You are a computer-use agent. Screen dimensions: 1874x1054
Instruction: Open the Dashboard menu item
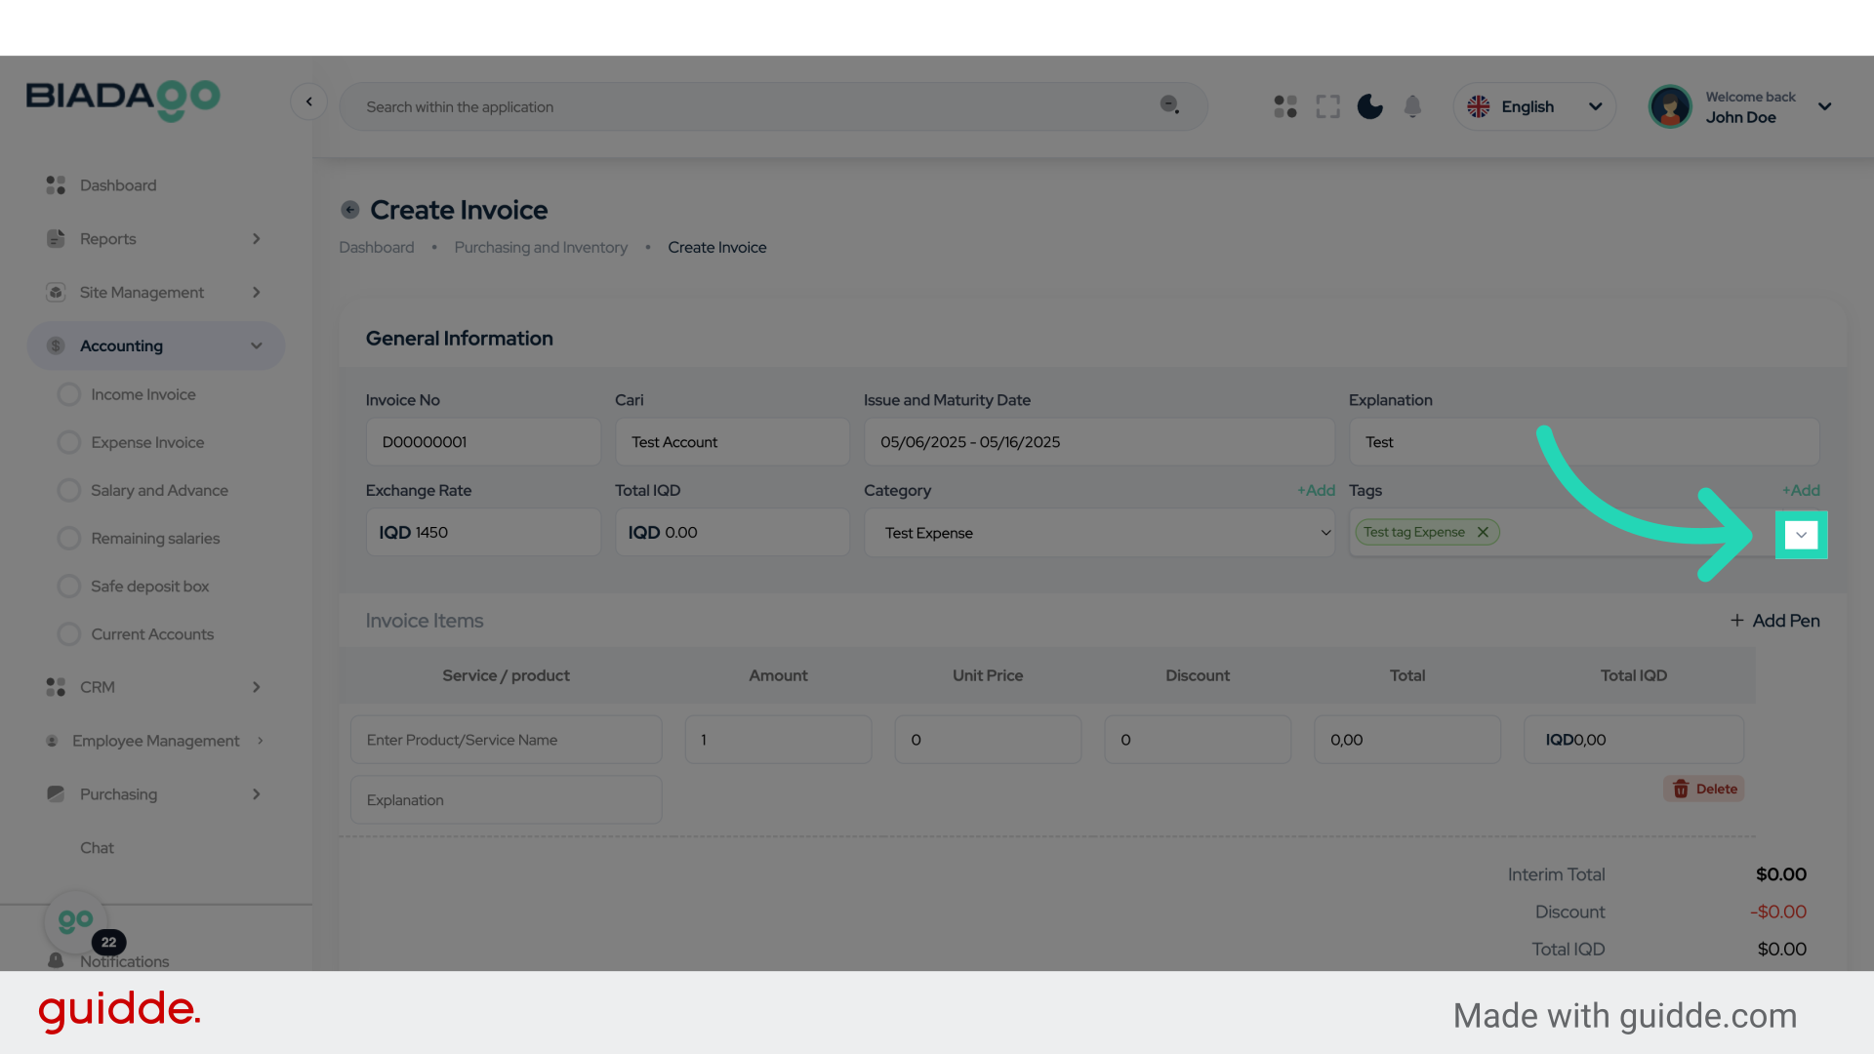point(117,185)
